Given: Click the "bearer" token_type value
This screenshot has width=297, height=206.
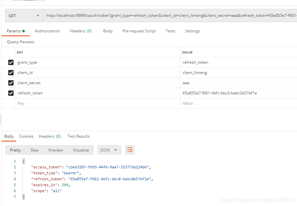Looking at the screenshot, I should tap(70, 173).
